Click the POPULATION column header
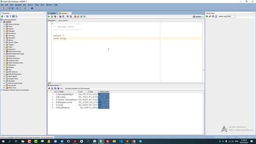Image resolution: width=256 pixels, height=144 pixels. tap(104, 92)
